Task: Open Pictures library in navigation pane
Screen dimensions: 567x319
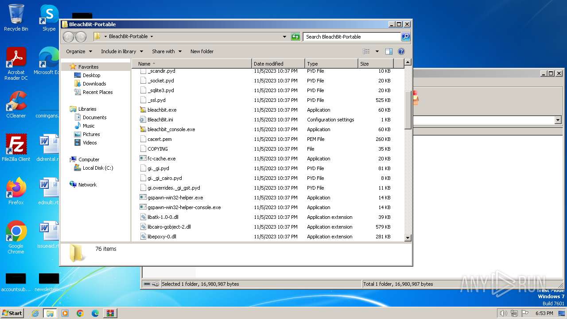Action: [91, 134]
